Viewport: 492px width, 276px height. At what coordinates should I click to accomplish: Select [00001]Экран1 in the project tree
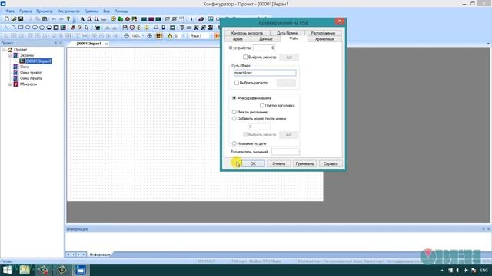click(38, 61)
